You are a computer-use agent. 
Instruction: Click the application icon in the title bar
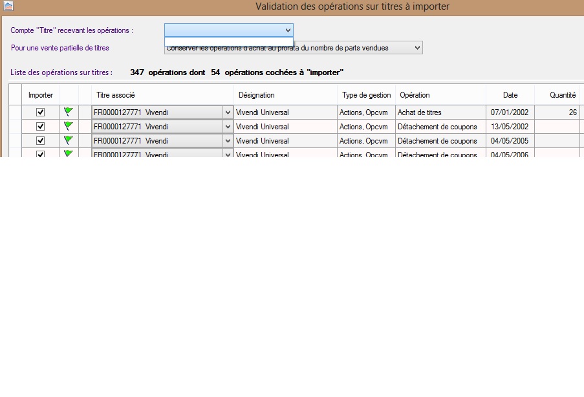click(8, 6)
